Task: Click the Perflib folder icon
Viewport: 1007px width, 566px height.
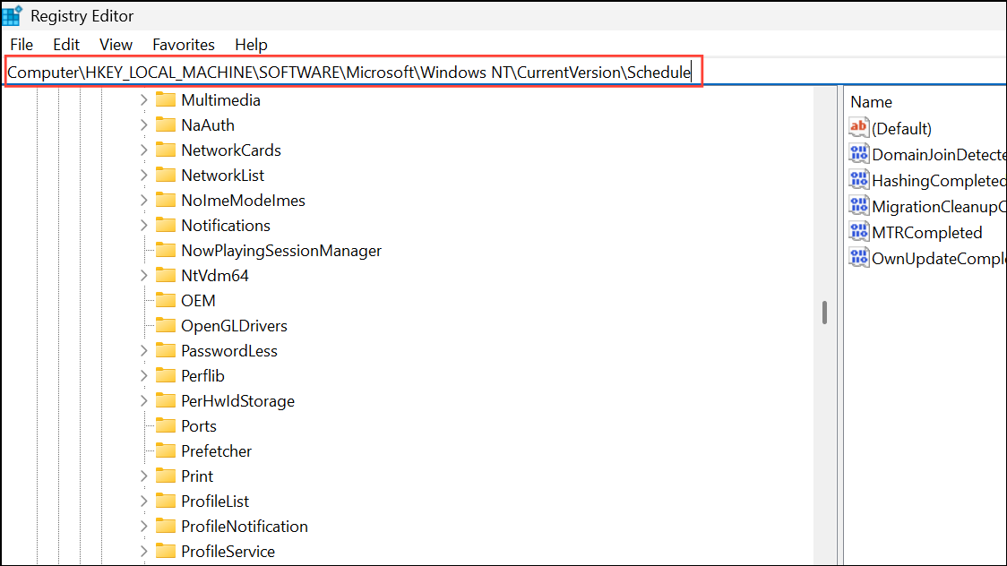Action: coord(166,375)
